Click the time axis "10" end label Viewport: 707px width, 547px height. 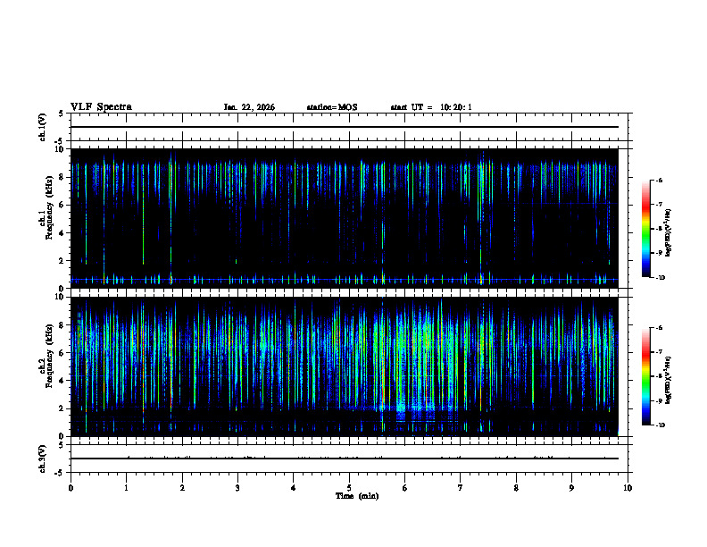tap(628, 488)
